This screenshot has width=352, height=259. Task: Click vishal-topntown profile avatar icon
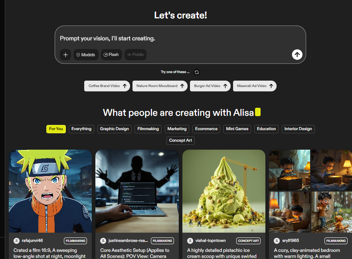coord(190,241)
